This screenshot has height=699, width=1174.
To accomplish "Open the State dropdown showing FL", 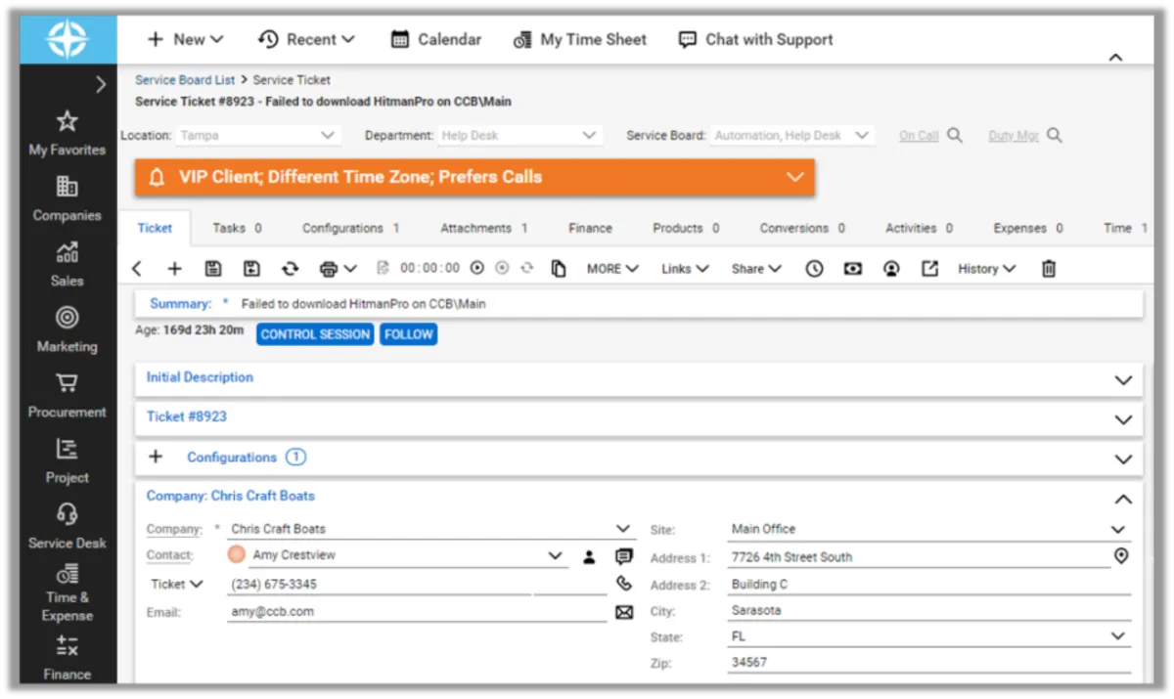I will pos(1118,636).
